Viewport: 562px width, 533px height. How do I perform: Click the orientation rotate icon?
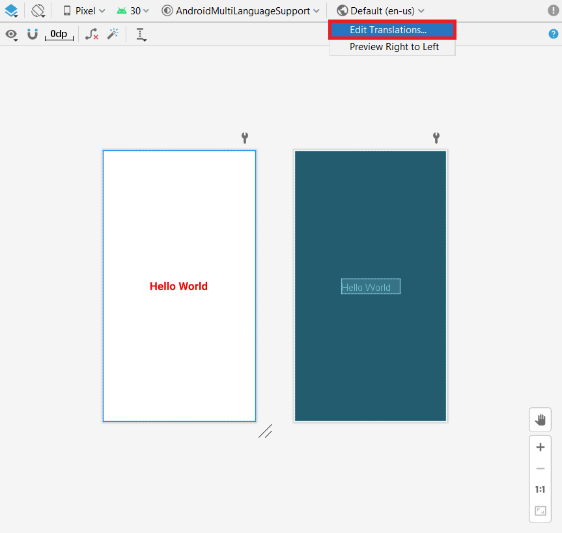tap(38, 11)
